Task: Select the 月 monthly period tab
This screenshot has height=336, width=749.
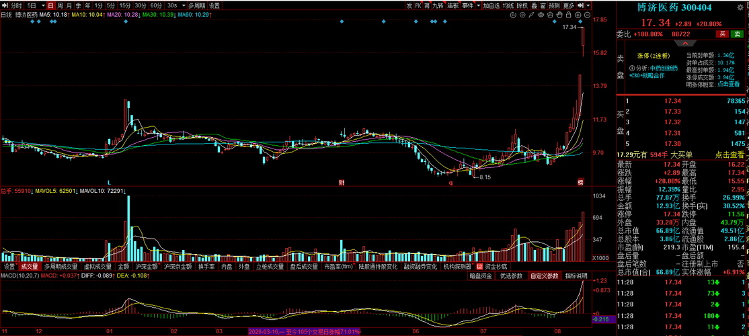Action: [x=69, y=6]
